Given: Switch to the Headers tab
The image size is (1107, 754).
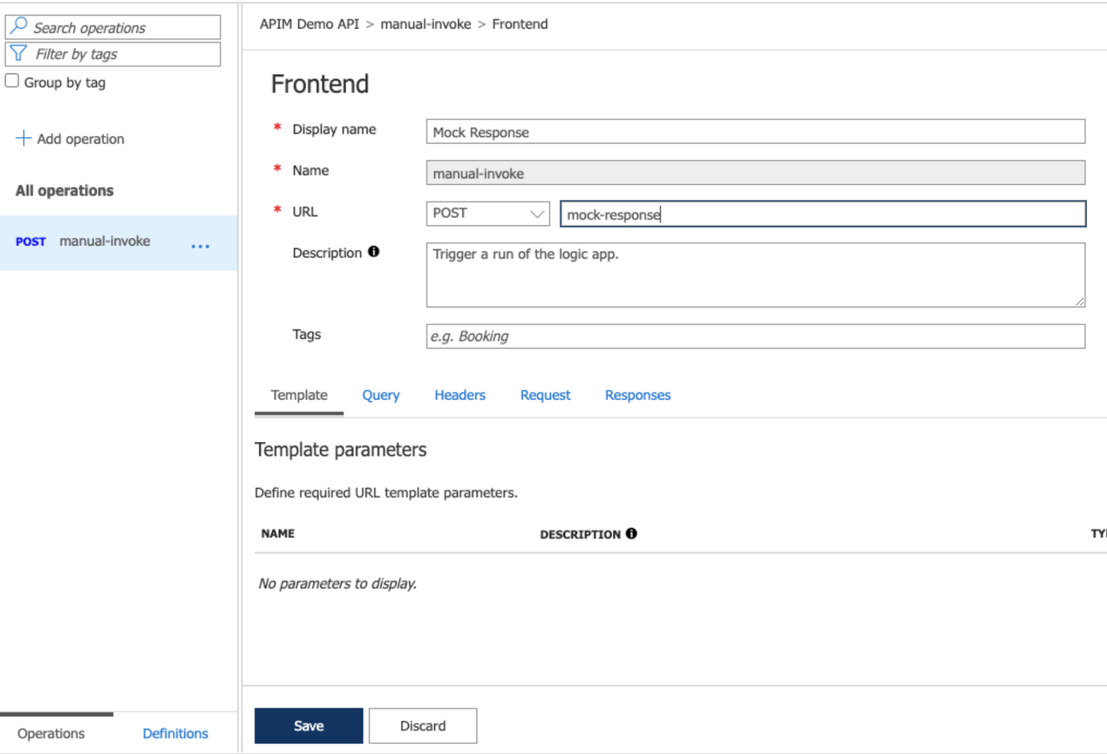Looking at the screenshot, I should (459, 395).
